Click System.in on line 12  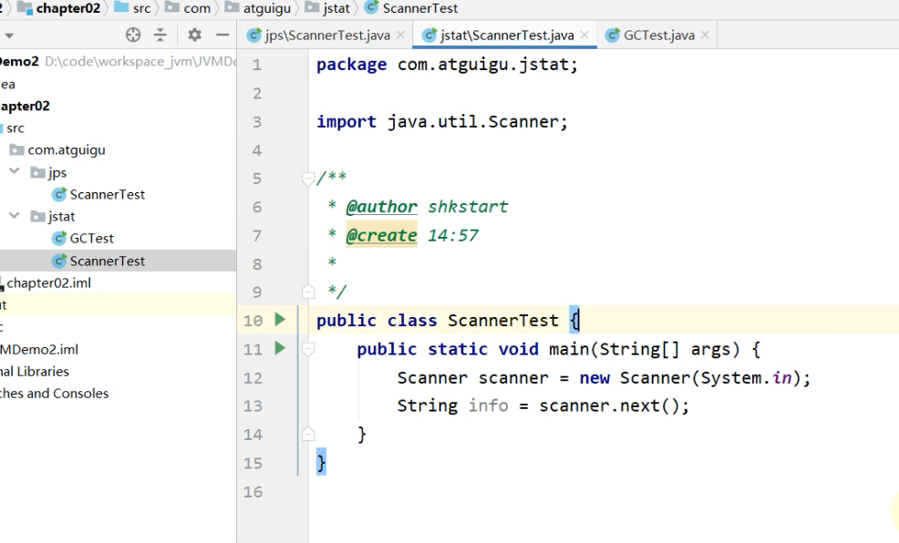[746, 378]
